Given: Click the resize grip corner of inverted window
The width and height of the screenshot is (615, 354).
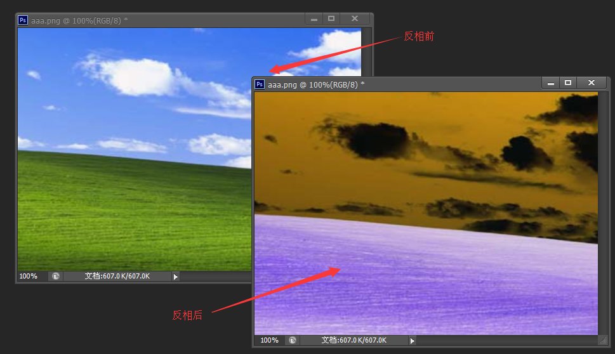Looking at the screenshot, I should 603,341.
